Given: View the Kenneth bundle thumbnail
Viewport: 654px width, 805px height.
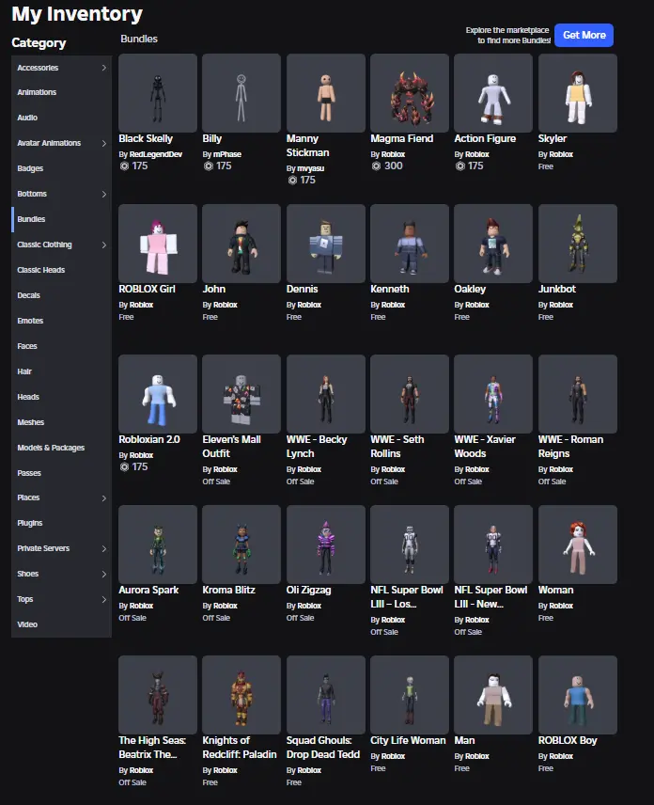Looking at the screenshot, I should [410, 244].
